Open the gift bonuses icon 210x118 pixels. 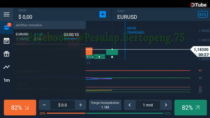pos(7,54)
